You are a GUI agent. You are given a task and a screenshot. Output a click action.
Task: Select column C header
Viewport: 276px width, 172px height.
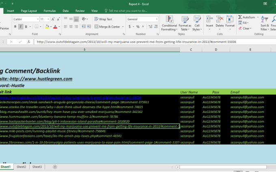[x=191, y=50]
